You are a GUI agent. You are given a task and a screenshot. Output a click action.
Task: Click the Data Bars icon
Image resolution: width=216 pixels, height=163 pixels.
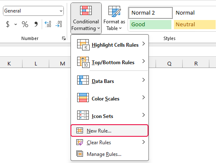tap(83, 80)
